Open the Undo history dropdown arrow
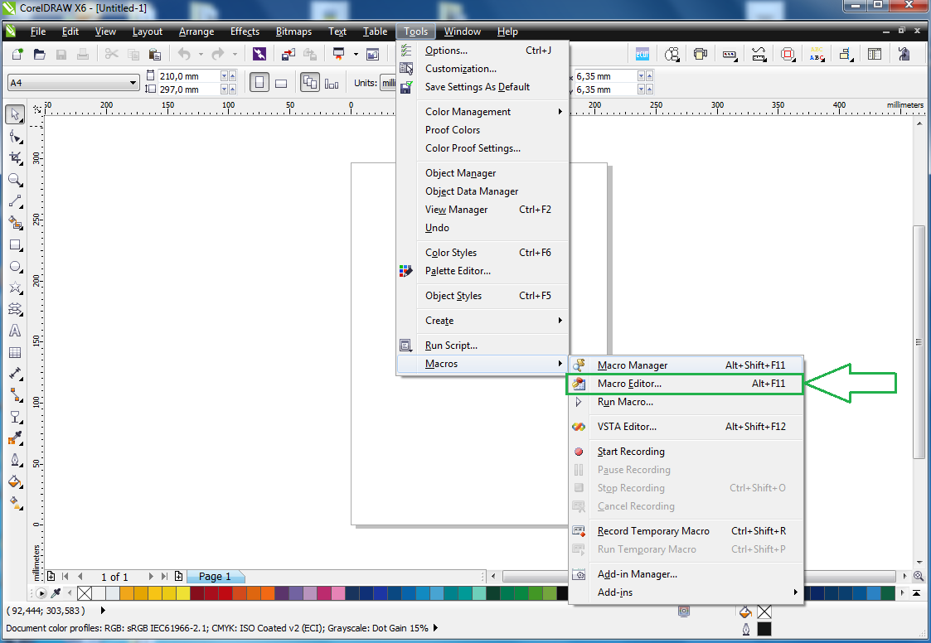 201,54
